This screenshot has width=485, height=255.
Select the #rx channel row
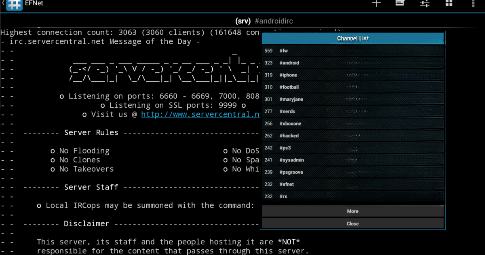click(352, 196)
